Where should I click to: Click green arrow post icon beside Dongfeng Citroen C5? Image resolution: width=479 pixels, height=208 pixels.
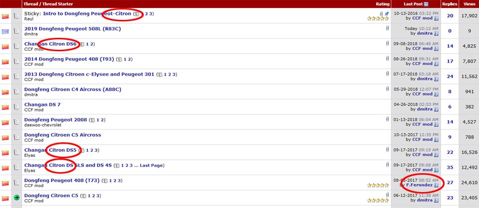(16, 198)
